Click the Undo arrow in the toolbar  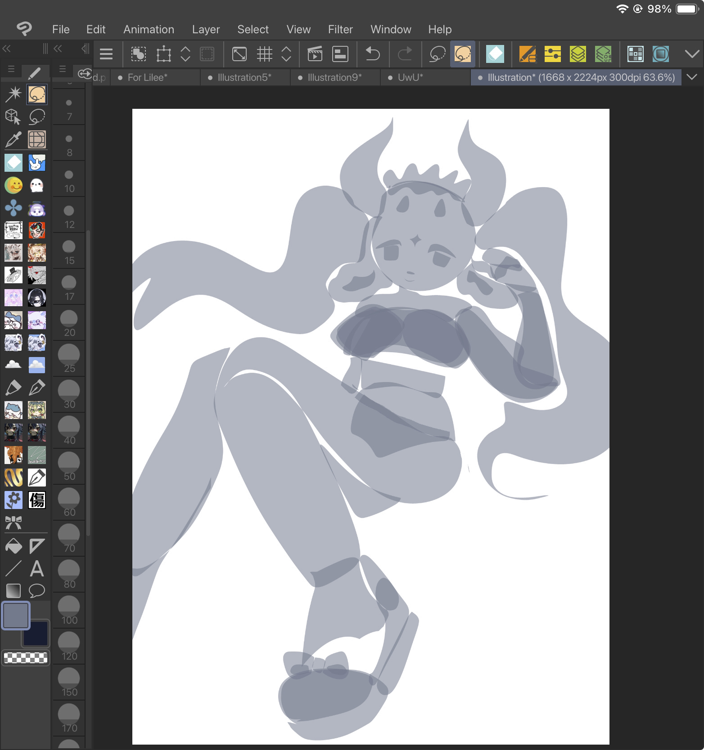[372, 54]
